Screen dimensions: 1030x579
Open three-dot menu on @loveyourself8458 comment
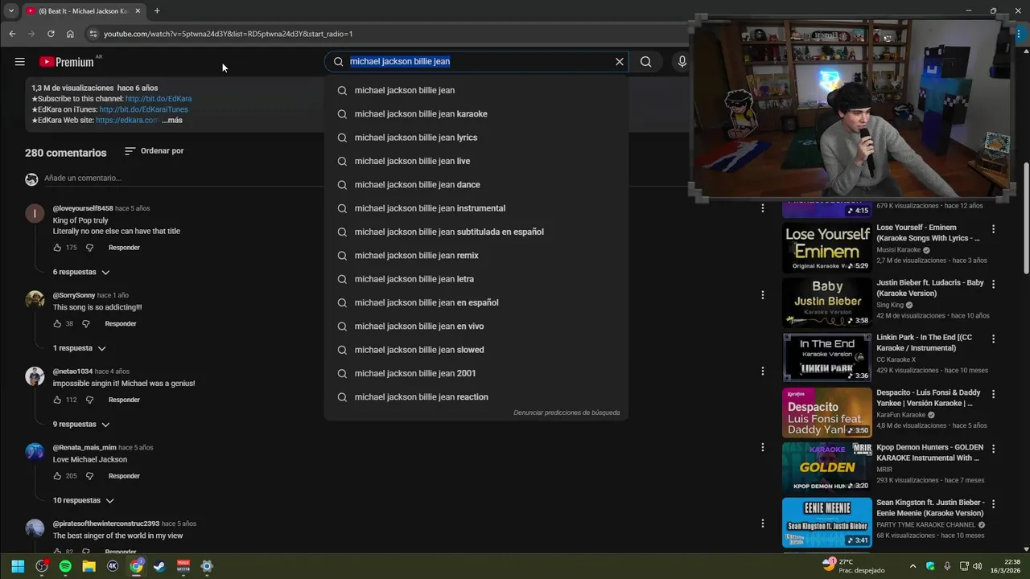pos(763,208)
